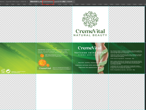The width and height of the screenshot is (146, 110).
Task: Click the green 'CremeVital' wordmark below the logo
Action: [90, 31]
